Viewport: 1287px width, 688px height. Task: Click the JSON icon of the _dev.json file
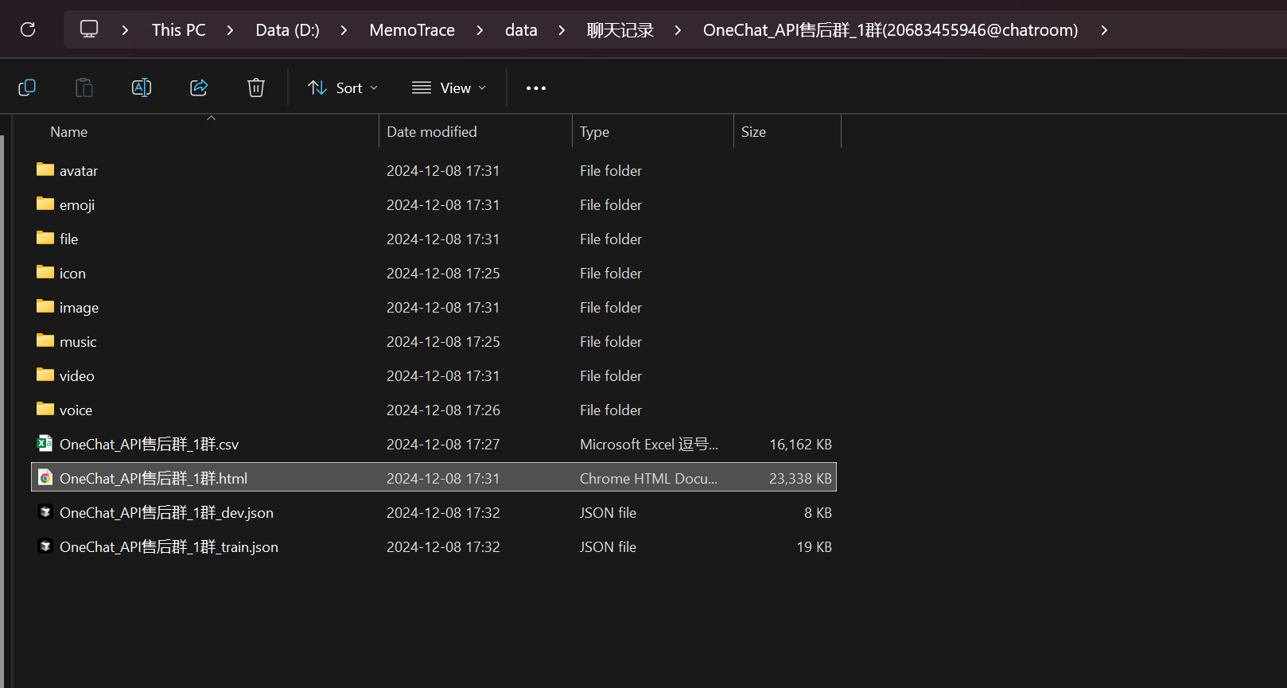[x=45, y=512]
